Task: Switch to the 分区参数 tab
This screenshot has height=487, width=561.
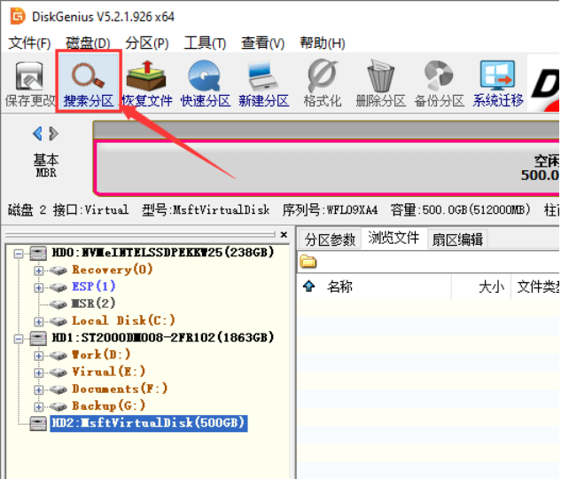Action: (330, 240)
